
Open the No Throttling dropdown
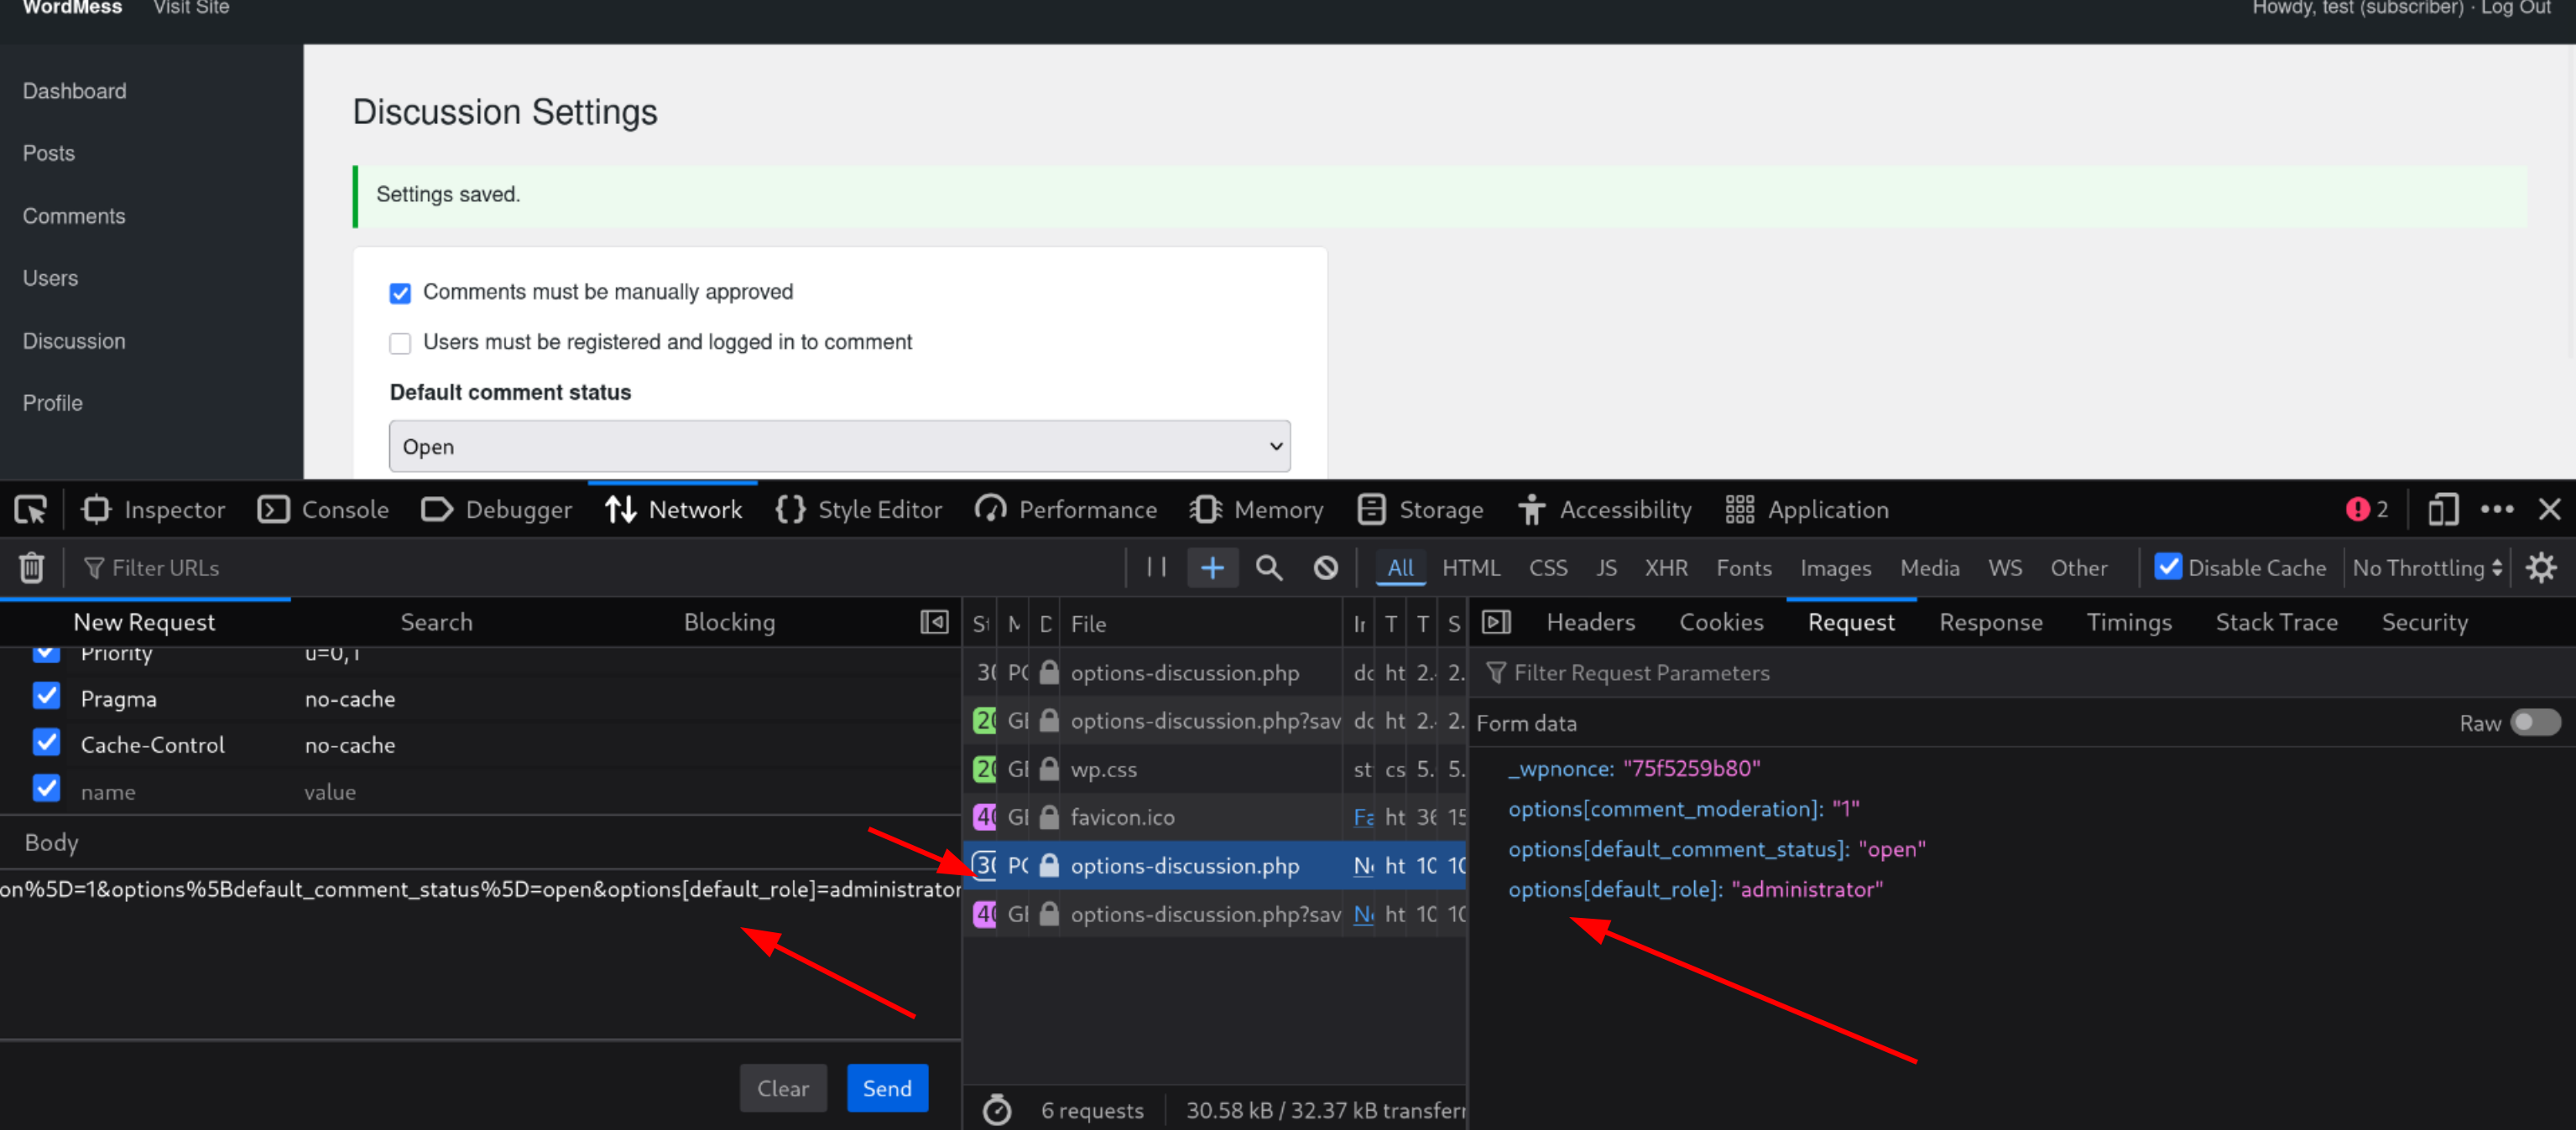point(2426,568)
